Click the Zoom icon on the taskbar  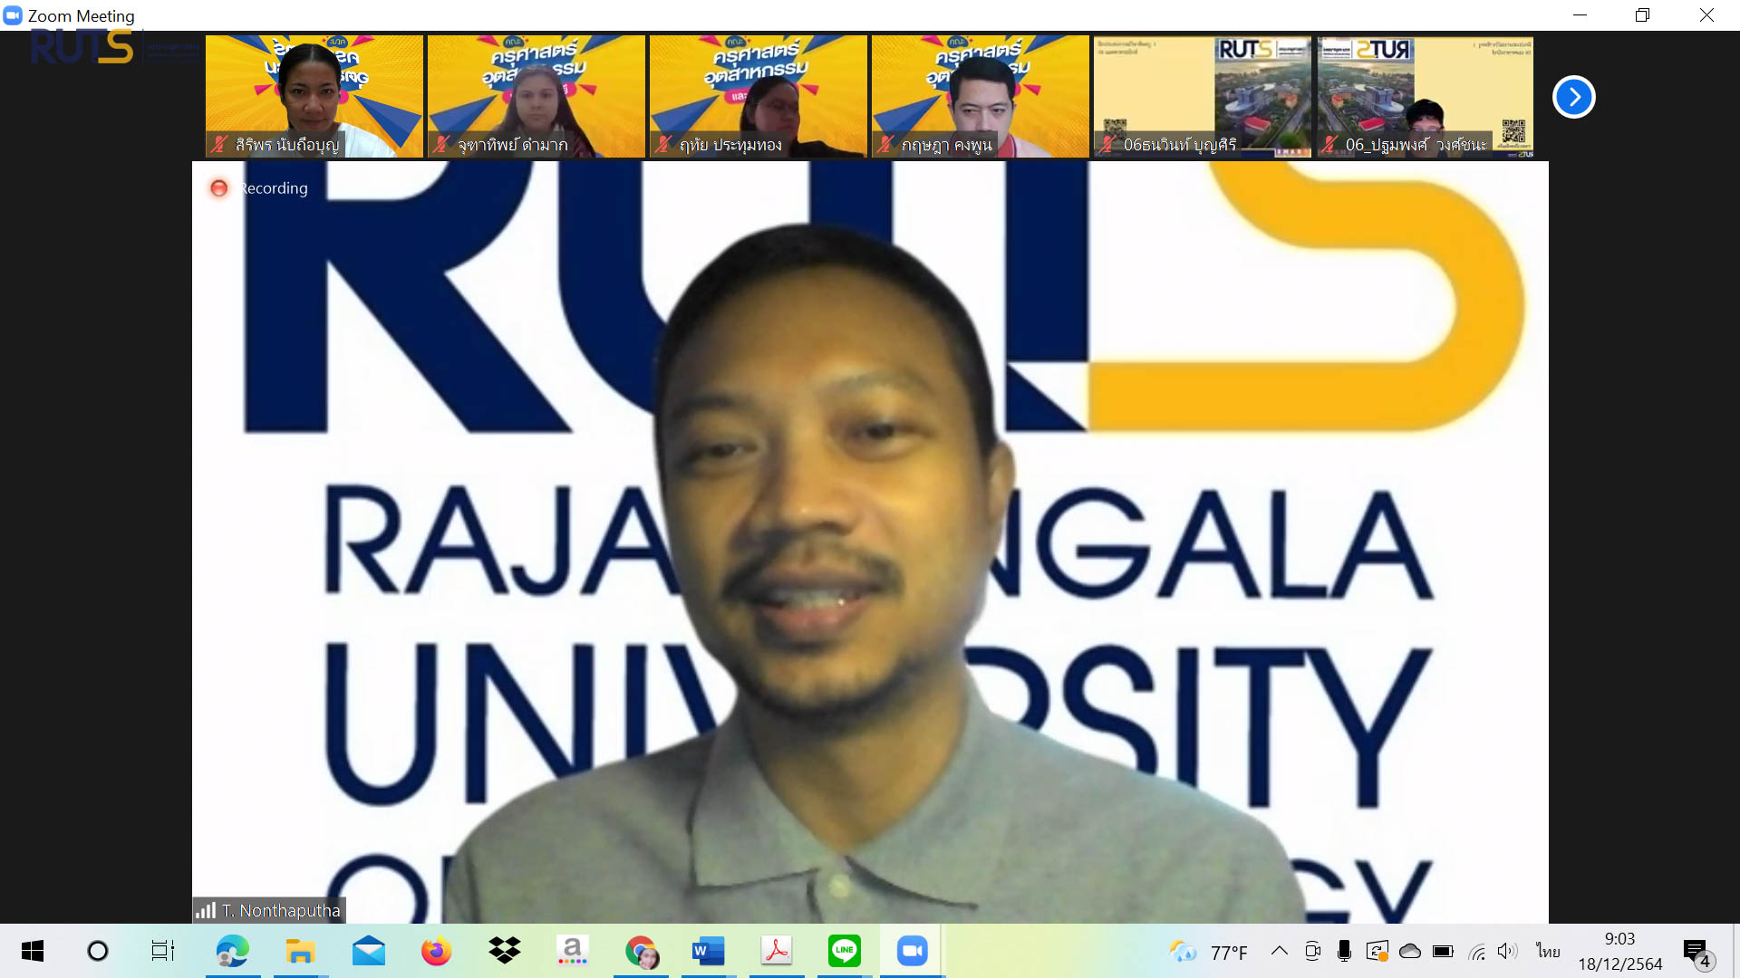pyautogui.click(x=913, y=951)
